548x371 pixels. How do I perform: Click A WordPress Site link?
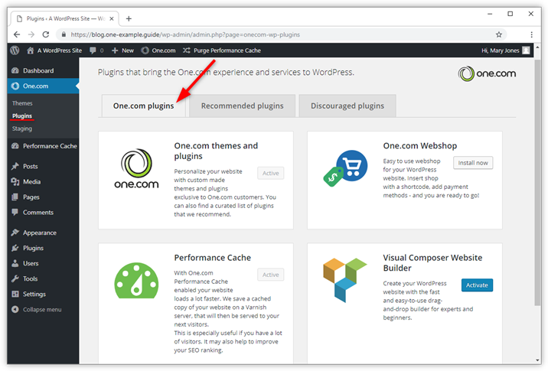60,50
